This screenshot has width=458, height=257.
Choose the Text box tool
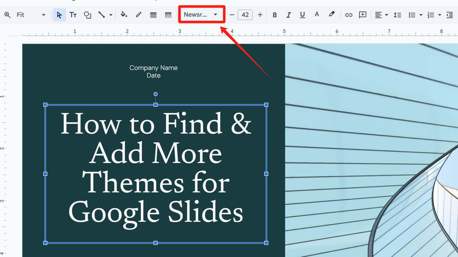(73, 15)
